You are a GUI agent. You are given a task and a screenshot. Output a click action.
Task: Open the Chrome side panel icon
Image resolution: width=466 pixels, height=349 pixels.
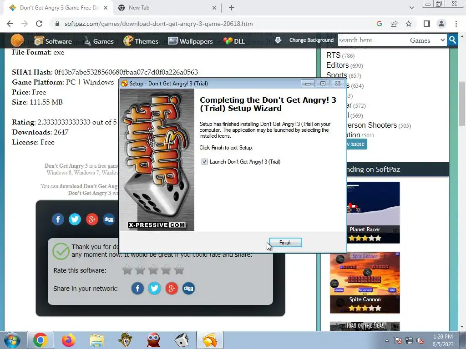427,24
